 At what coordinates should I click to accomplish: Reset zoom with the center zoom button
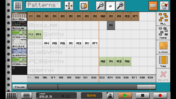tap(110, 6)
